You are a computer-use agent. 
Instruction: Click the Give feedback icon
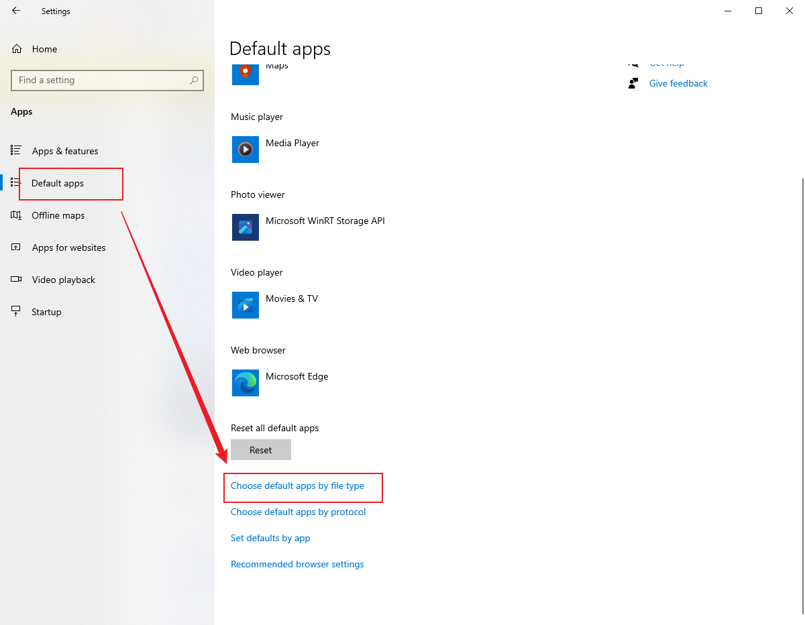tap(633, 82)
